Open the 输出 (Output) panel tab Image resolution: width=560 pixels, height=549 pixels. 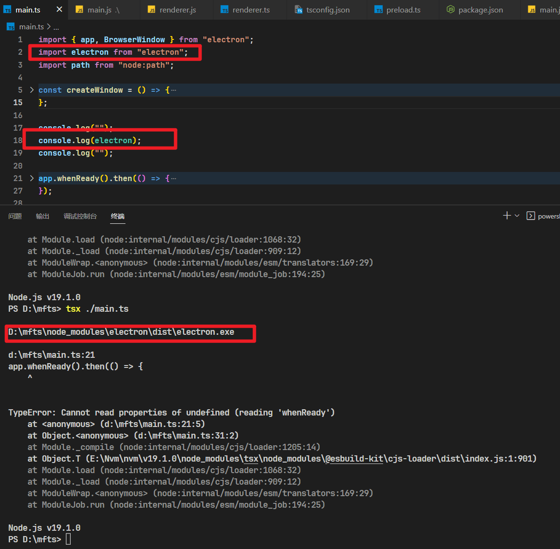(42, 216)
